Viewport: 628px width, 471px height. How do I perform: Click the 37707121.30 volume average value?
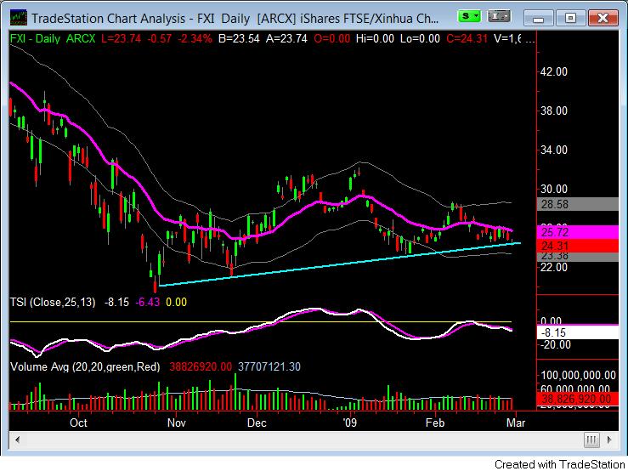click(x=269, y=366)
